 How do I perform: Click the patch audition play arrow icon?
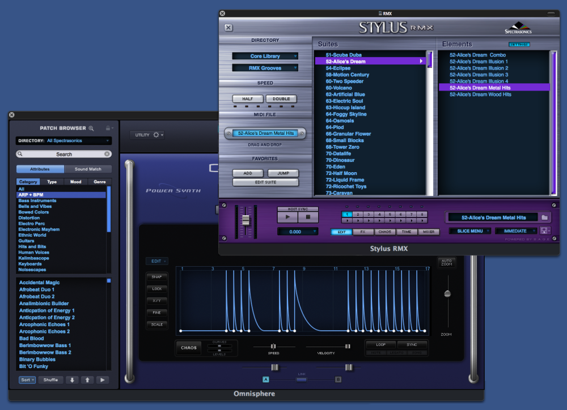(x=102, y=379)
